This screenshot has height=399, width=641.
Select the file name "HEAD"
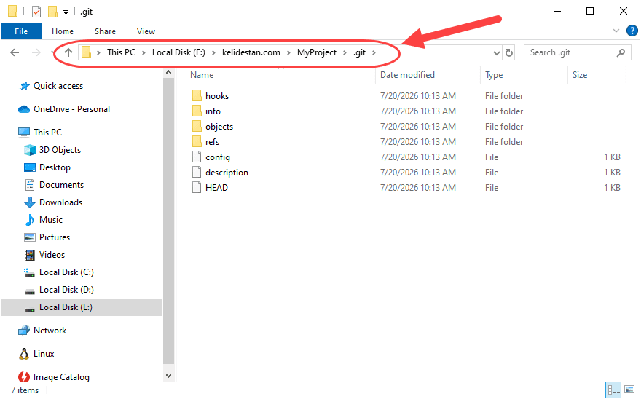click(x=216, y=188)
